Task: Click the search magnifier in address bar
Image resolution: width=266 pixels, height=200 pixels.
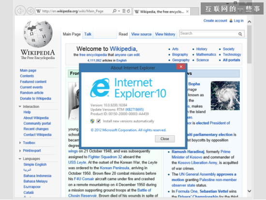Action: [115, 11]
